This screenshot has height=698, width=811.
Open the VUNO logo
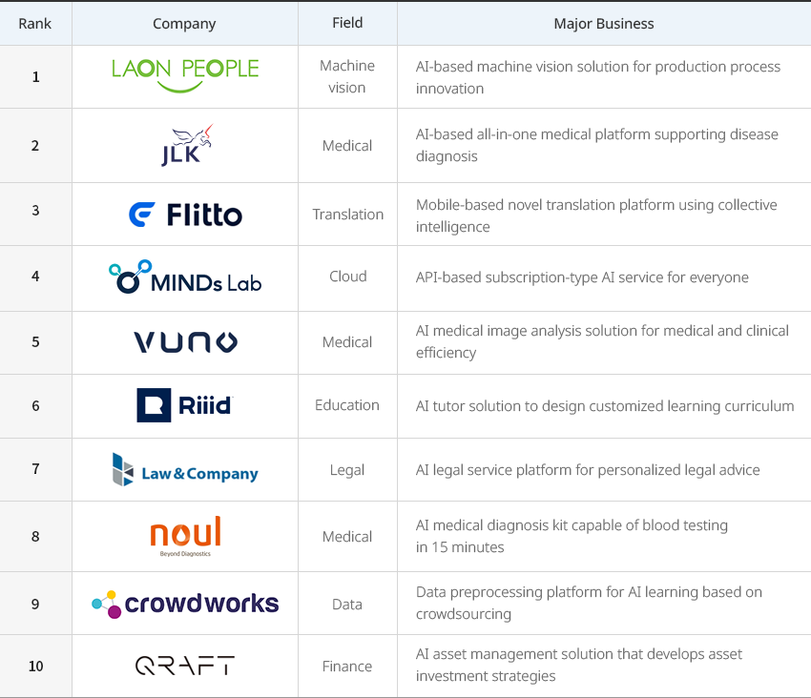(185, 342)
